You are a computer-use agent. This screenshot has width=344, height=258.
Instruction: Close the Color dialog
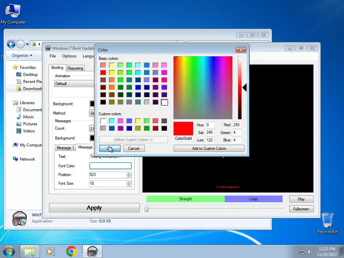[241, 50]
